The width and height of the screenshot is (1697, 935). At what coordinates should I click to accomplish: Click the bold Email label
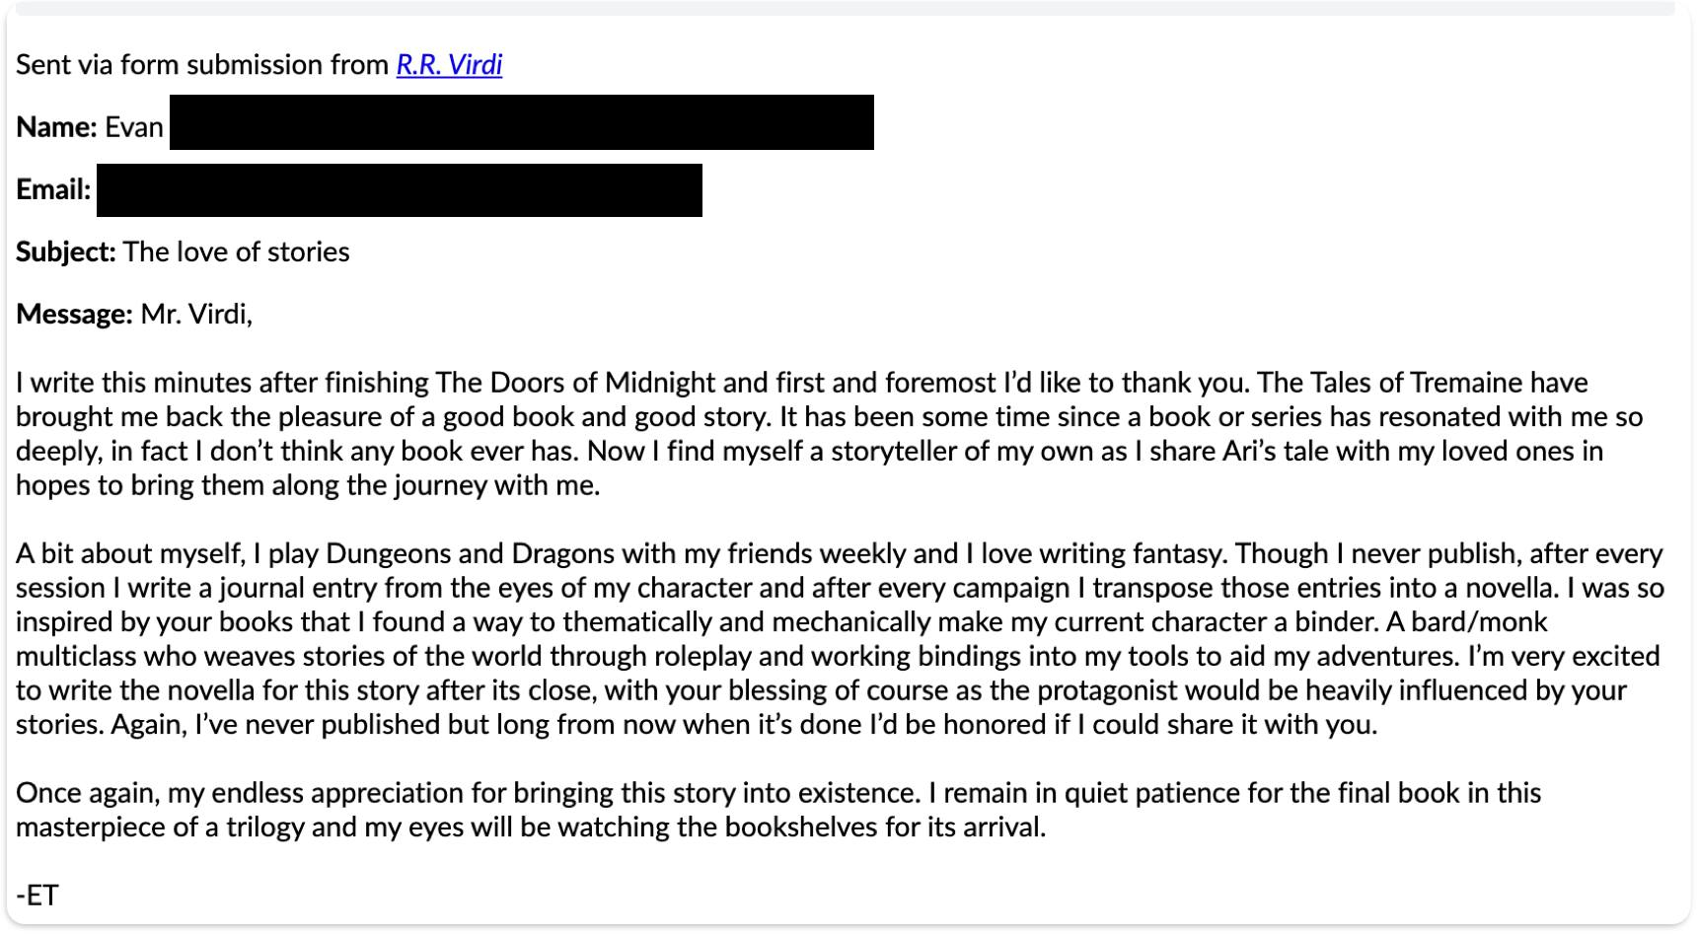pos(53,189)
